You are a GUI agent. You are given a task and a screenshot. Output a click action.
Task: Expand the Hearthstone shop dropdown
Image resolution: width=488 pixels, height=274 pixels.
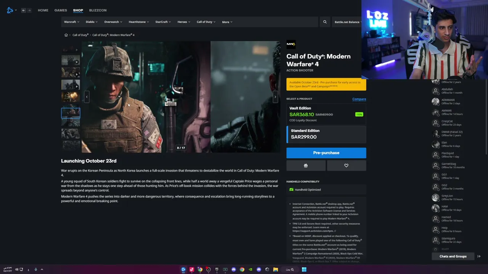139,22
